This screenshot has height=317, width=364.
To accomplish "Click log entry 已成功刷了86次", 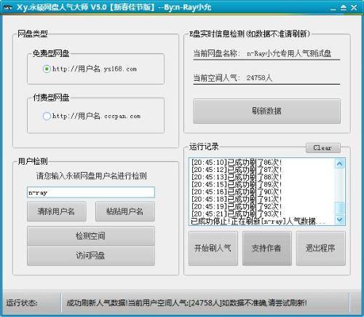I will tap(237, 162).
